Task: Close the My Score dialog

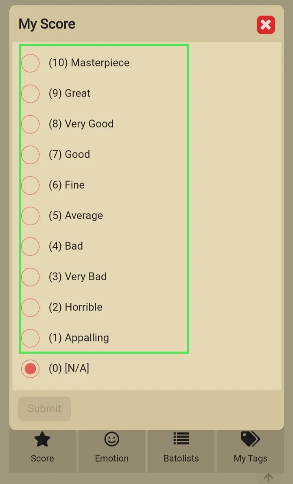Action: pos(266,25)
